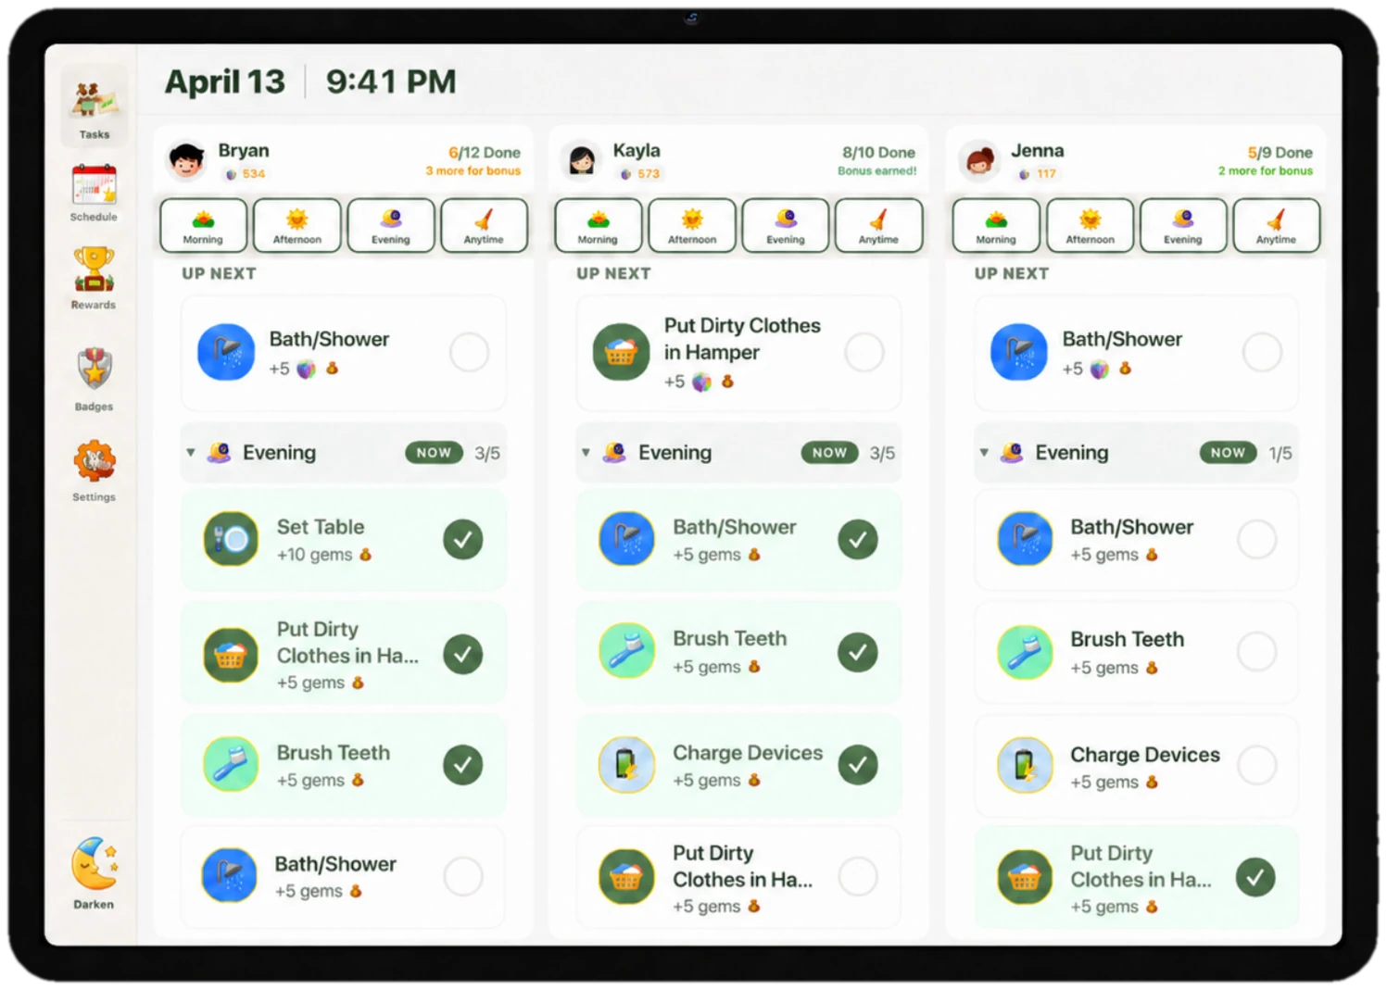Click Bryan's 6/12 Done progress text
The image size is (1387, 990).
(485, 153)
